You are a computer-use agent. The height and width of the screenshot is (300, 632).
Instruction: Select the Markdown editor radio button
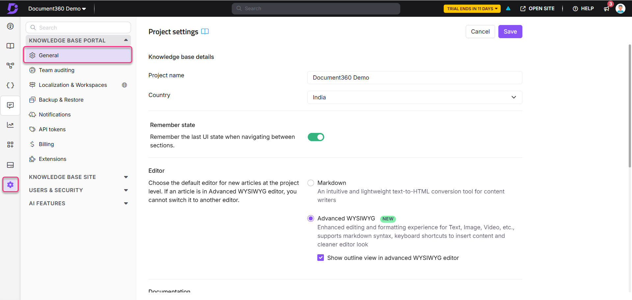click(311, 183)
